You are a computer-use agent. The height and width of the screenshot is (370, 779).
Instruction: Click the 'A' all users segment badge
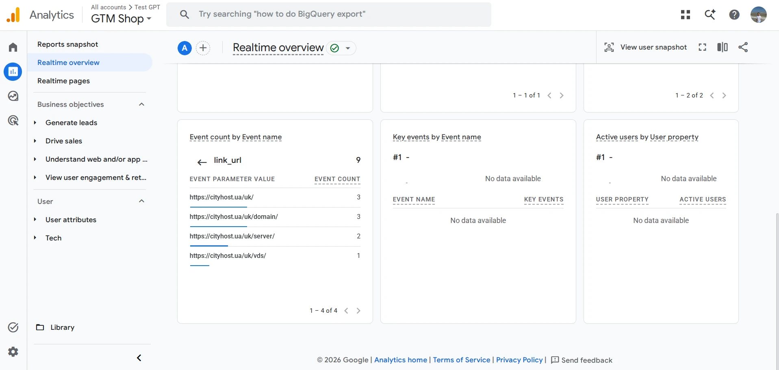click(x=184, y=48)
